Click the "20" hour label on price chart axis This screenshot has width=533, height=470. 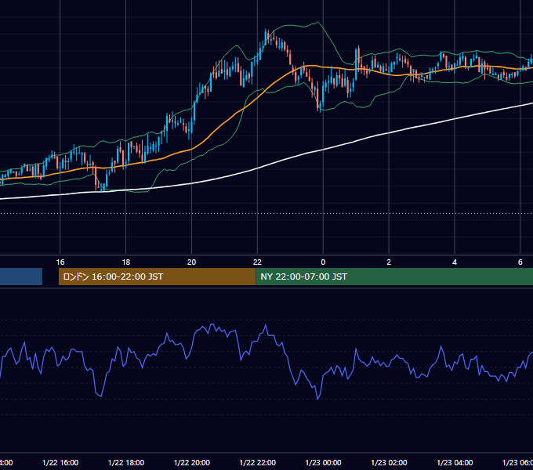coord(192,262)
